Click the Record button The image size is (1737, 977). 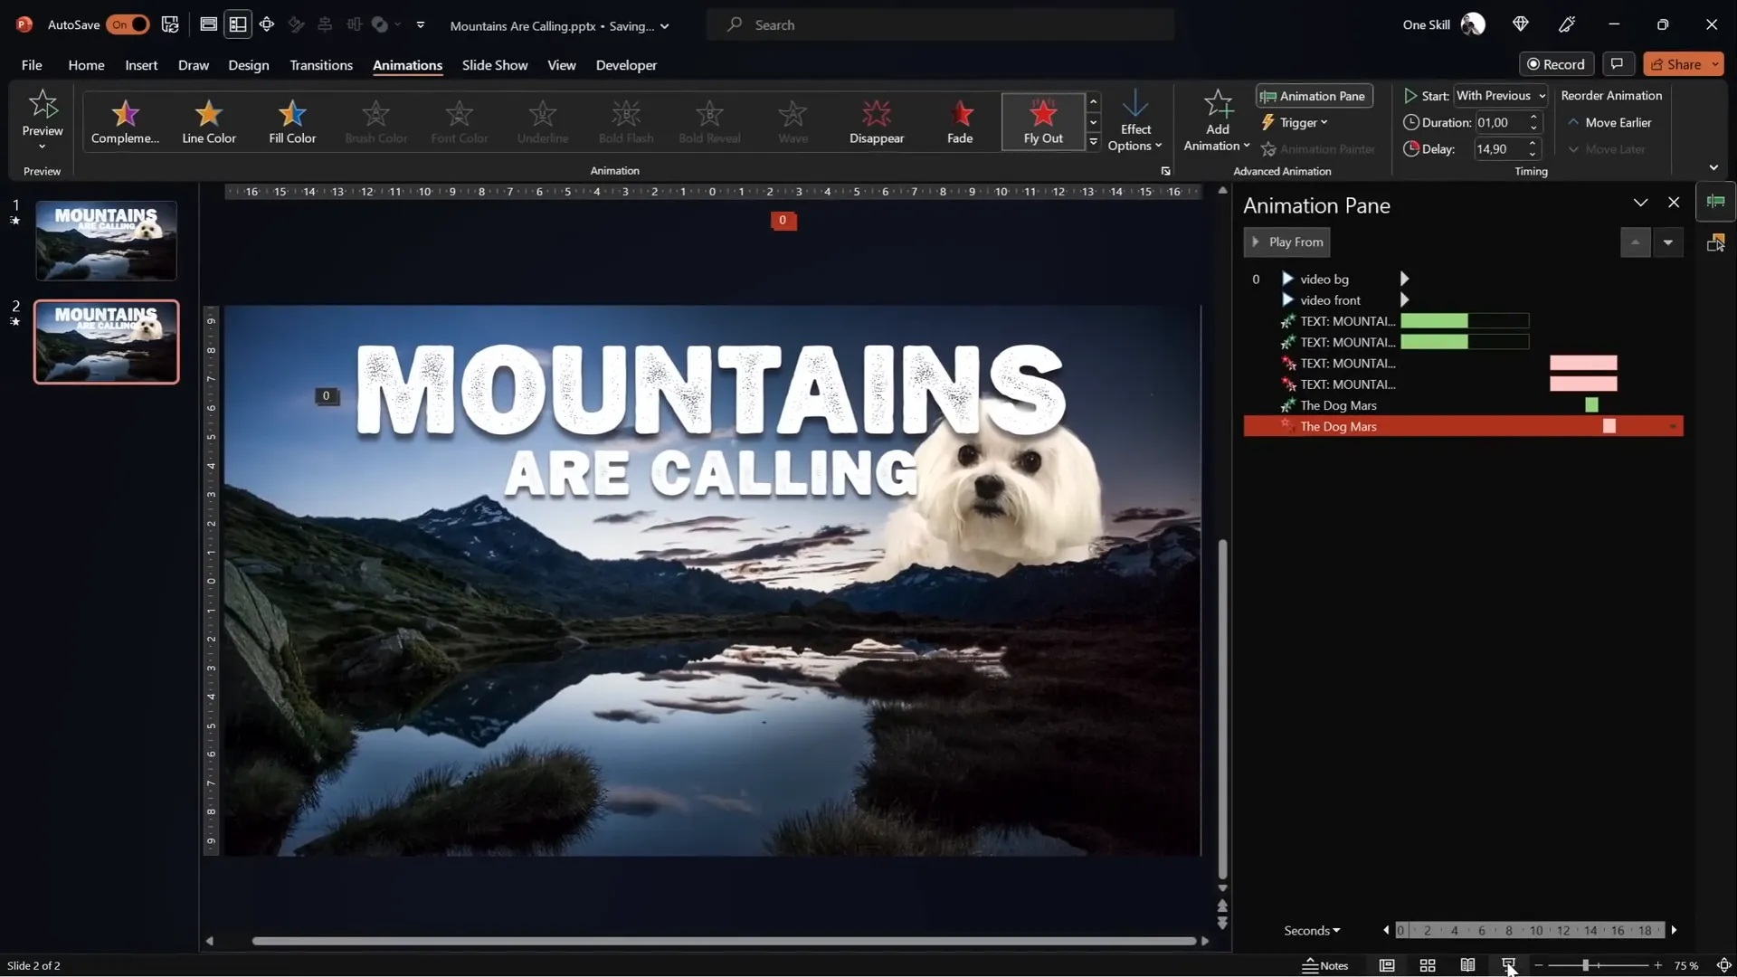pos(1556,64)
